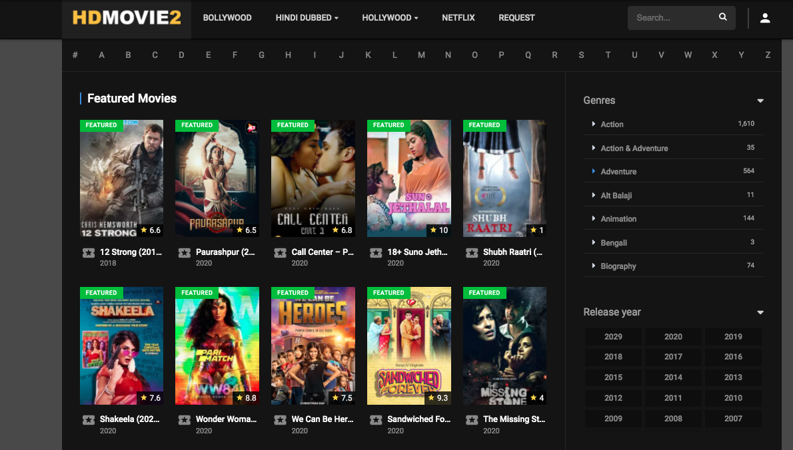
Task: Expand the Hollywood dropdown menu
Action: point(390,18)
